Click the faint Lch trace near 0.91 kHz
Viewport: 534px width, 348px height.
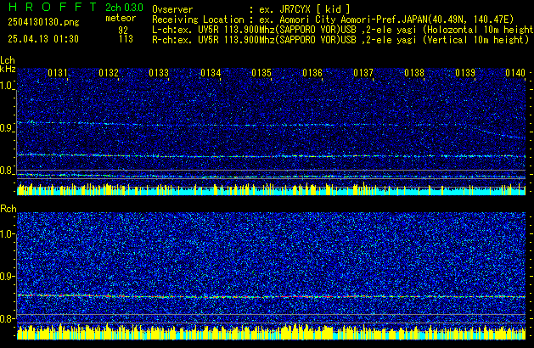click(271, 125)
